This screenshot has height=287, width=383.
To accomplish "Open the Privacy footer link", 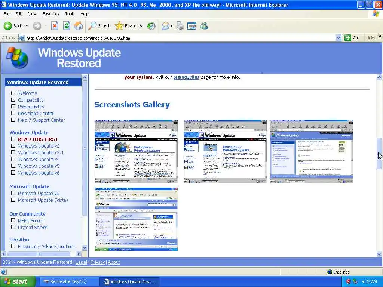I will [x=98, y=262].
